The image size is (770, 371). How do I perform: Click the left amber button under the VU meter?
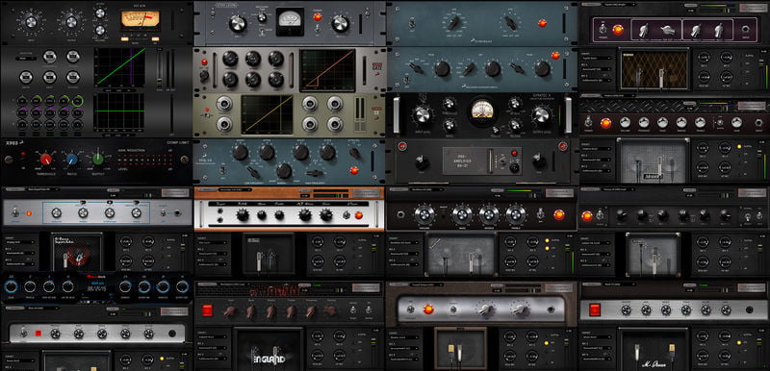pyautogui.click(x=125, y=38)
